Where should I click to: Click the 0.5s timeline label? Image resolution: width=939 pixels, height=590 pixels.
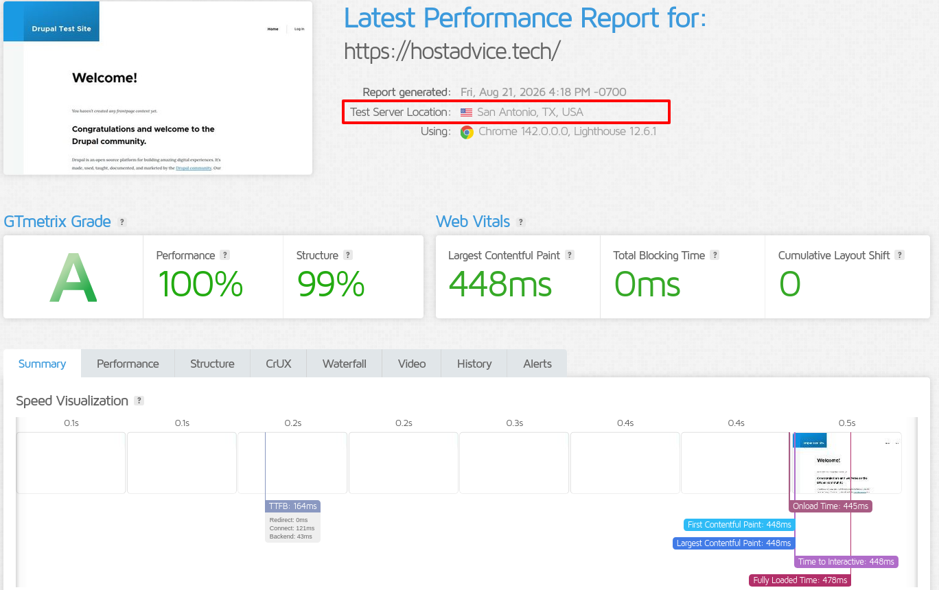[847, 423]
